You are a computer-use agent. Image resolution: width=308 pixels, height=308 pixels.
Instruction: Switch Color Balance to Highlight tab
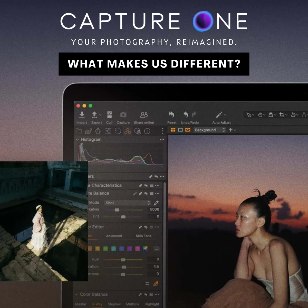(x=152, y=304)
